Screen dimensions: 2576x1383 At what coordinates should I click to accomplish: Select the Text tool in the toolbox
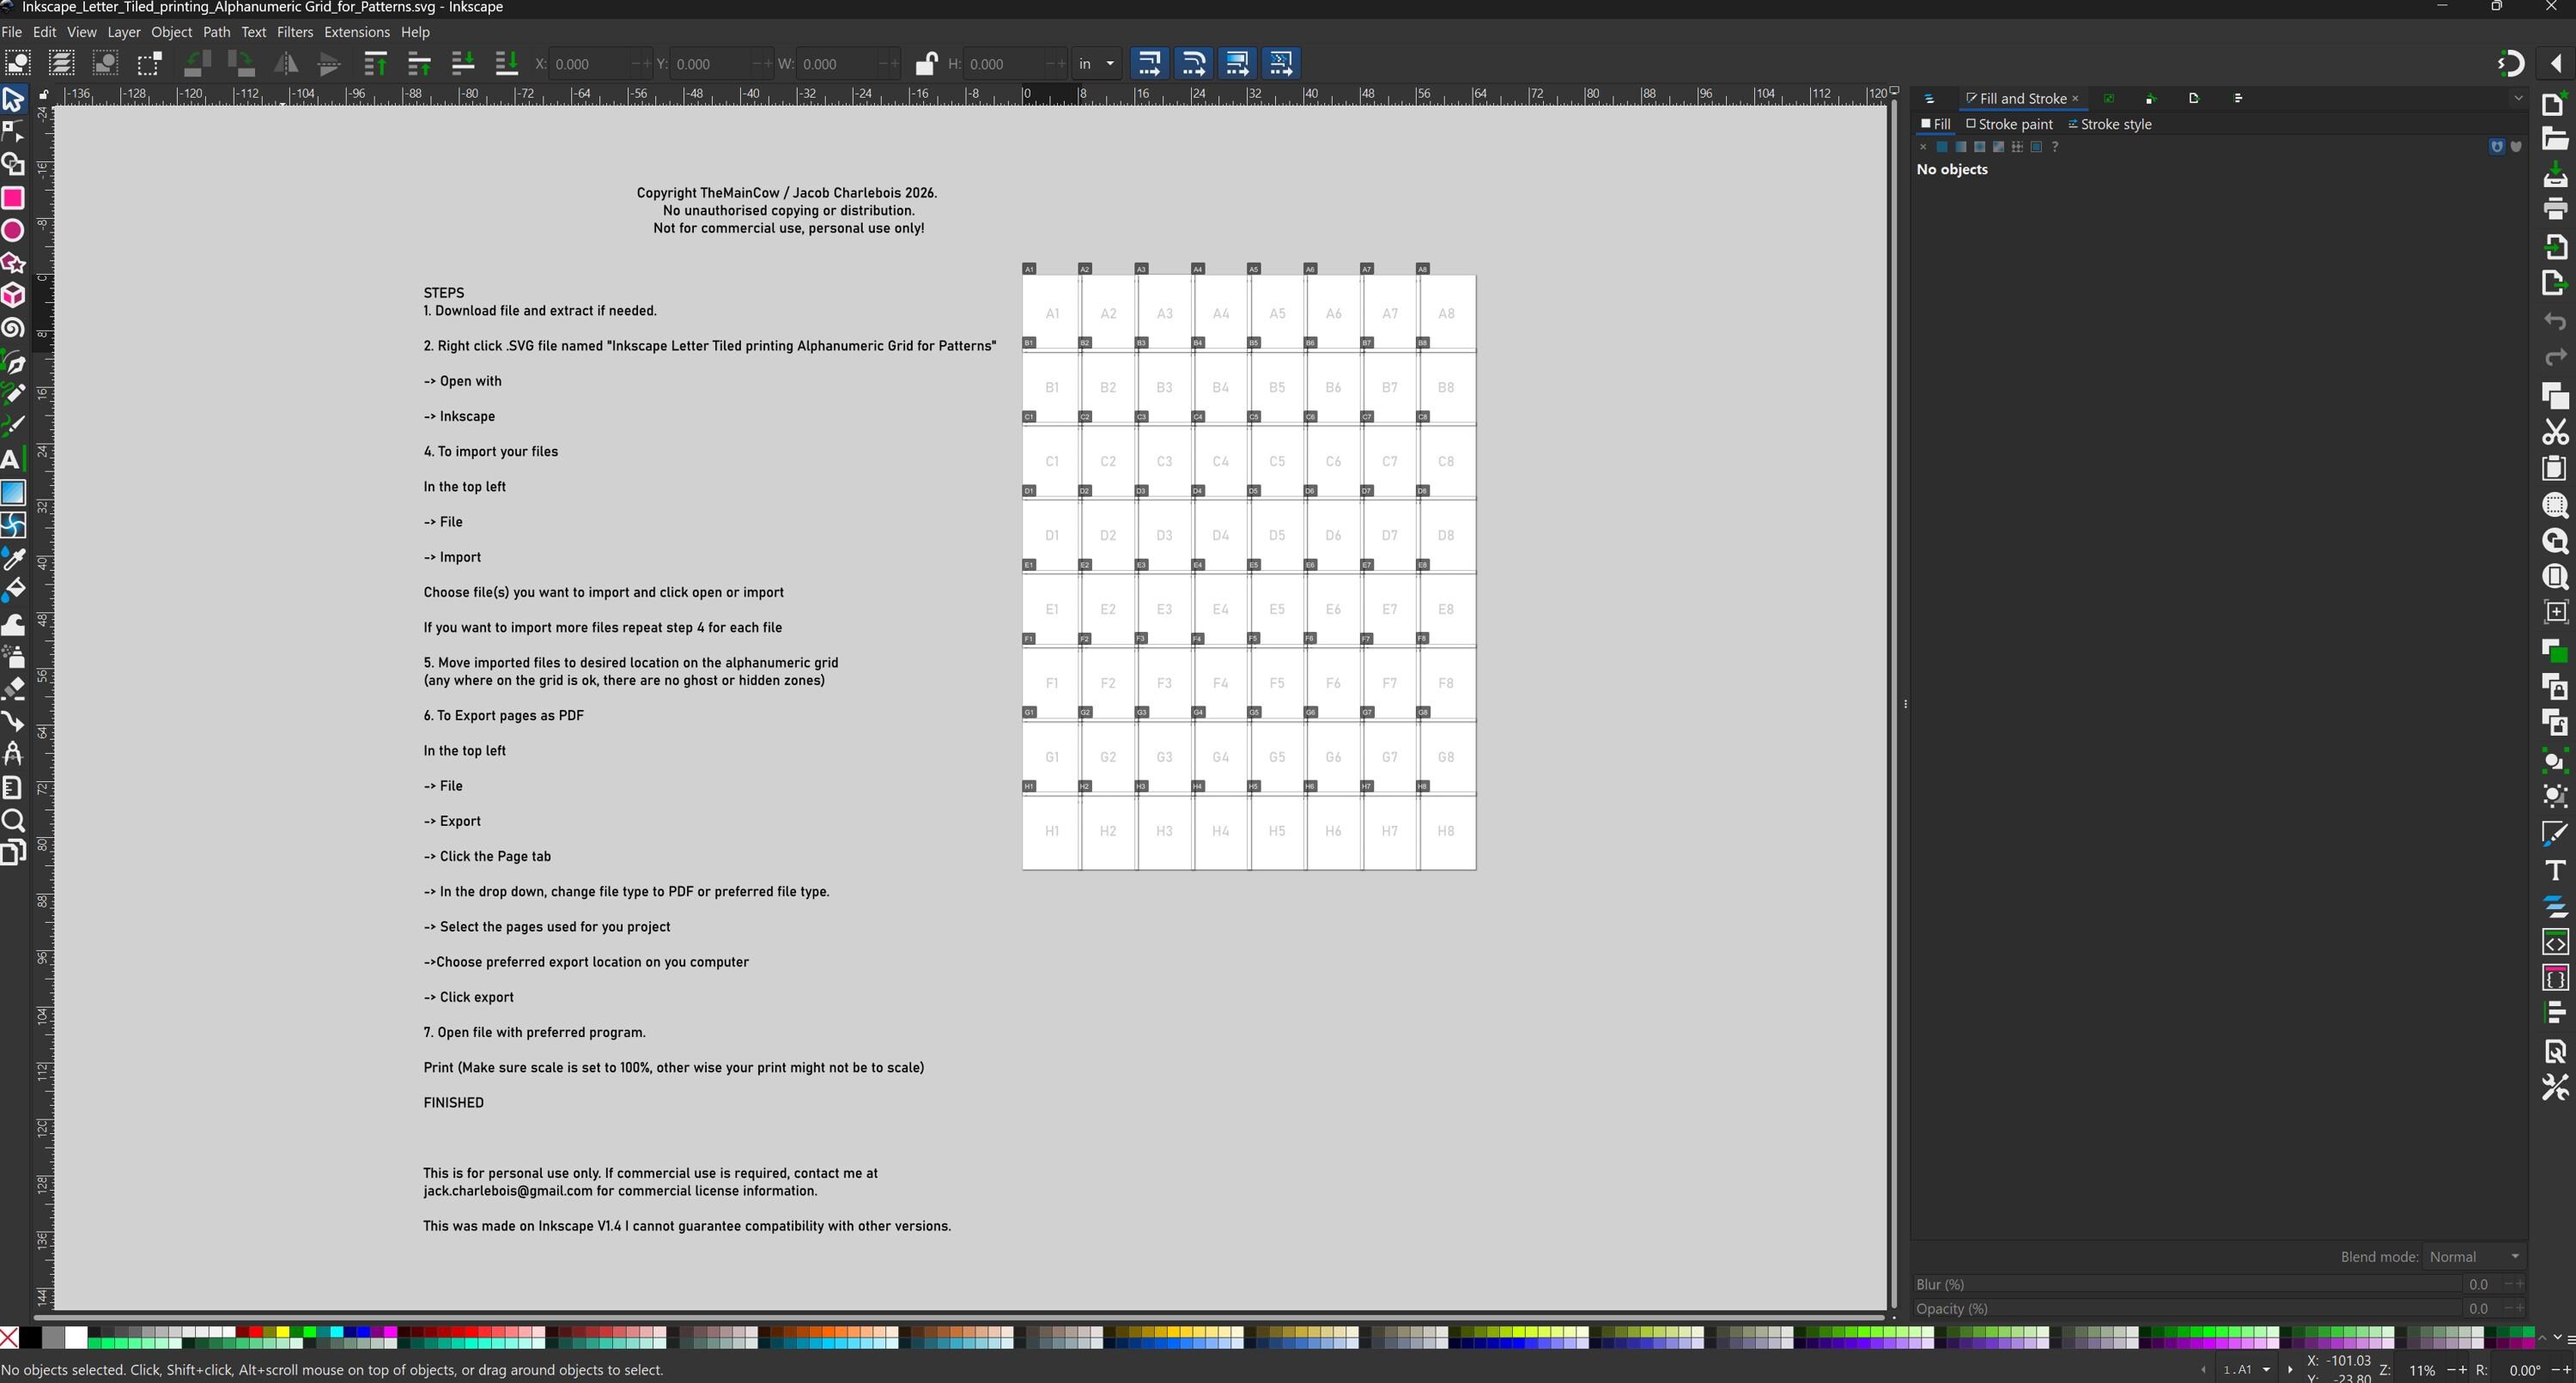pos(11,459)
